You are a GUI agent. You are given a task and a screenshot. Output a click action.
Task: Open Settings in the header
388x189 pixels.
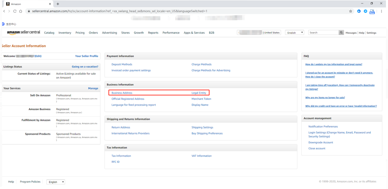point(371,33)
